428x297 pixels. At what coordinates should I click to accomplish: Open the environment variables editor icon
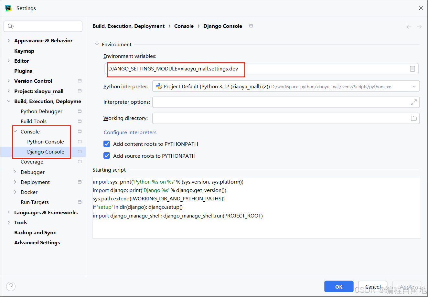(412, 69)
